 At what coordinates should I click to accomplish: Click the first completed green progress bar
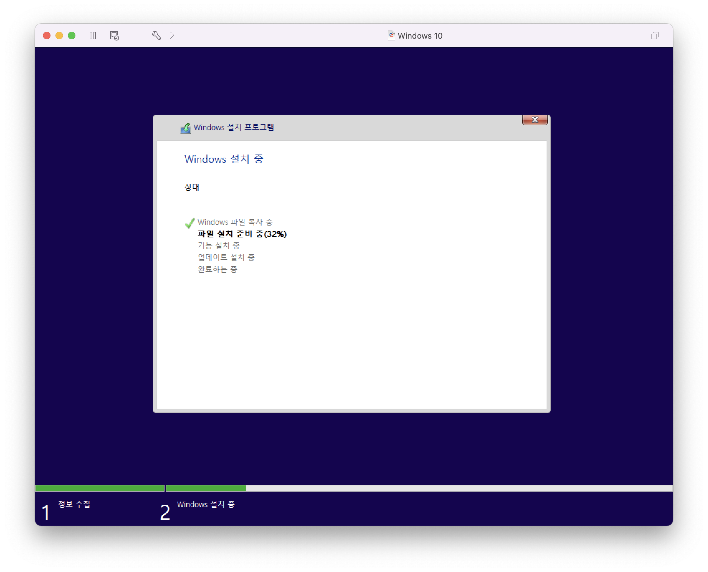99,488
